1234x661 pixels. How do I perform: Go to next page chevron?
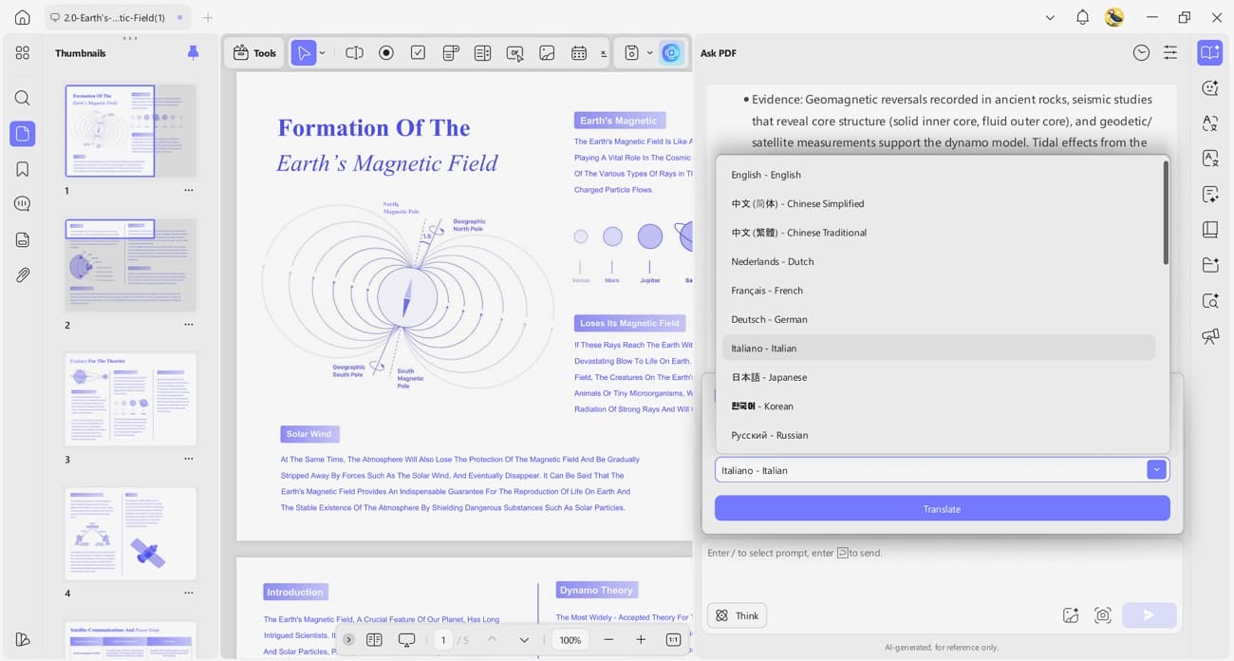524,640
